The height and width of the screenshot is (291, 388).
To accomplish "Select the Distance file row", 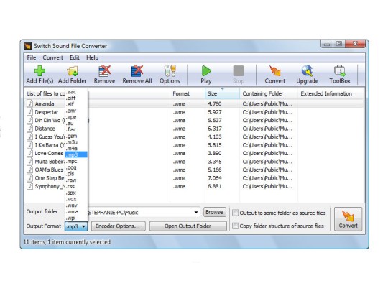I will pos(195,129).
